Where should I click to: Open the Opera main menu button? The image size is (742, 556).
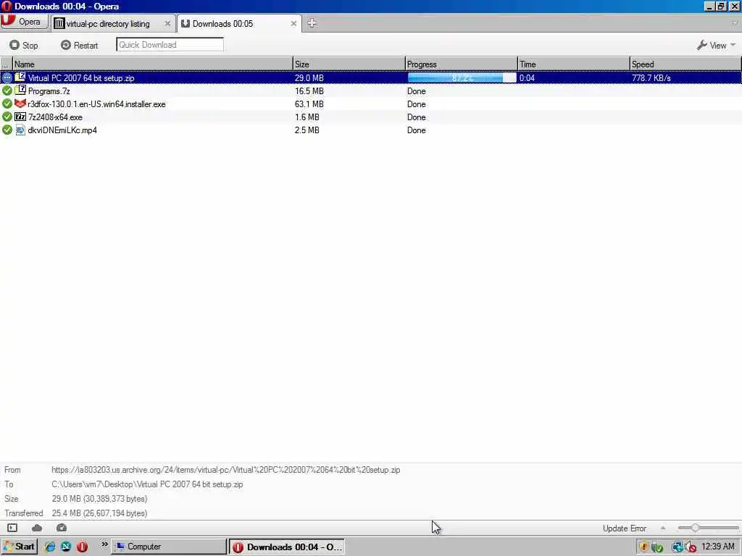coord(24,22)
